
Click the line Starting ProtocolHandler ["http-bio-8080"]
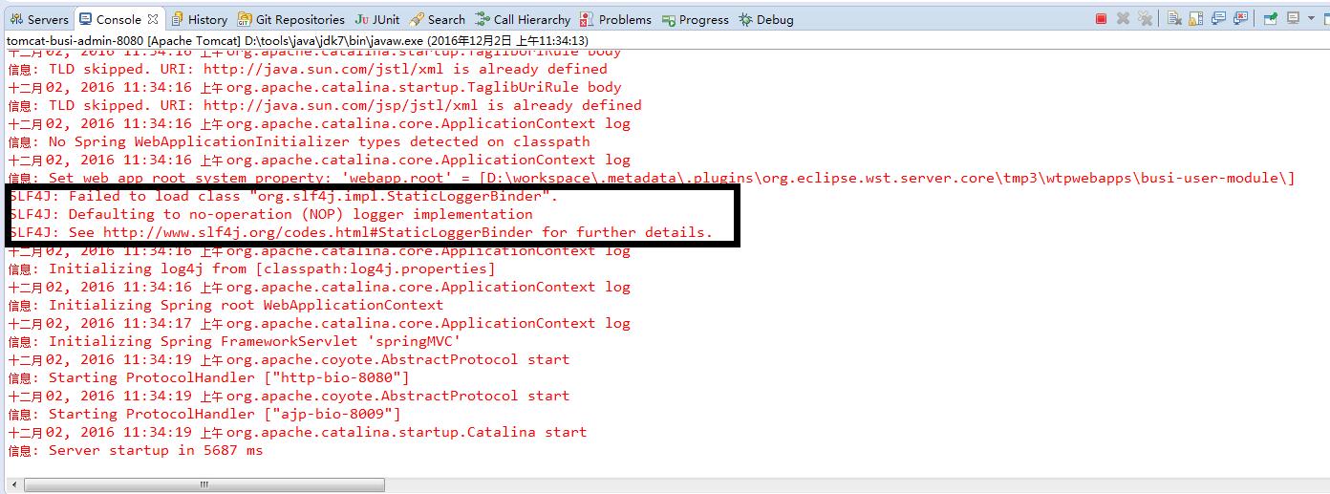coord(208,377)
